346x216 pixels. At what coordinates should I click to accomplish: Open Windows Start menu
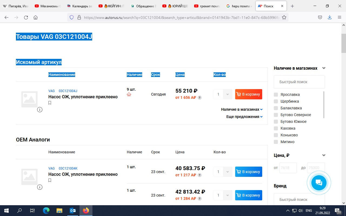click(6, 211)
